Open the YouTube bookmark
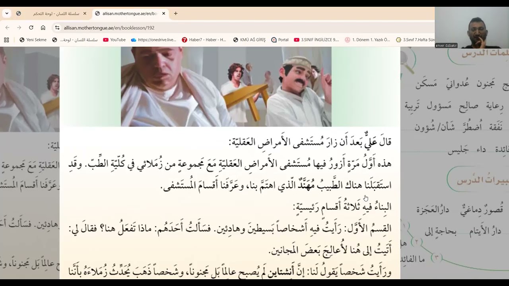 [x=114, y=40]
